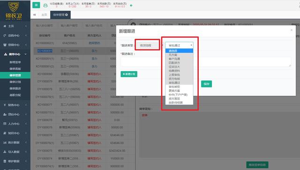
Task: Switch to the 做单管理 tab
Action: pos(60,14)
